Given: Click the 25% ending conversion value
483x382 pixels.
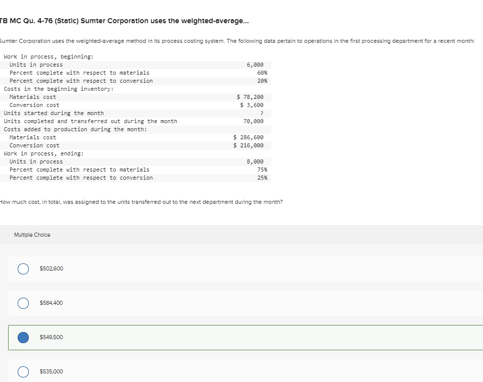Looking at the screenshot, I should 262,178.
